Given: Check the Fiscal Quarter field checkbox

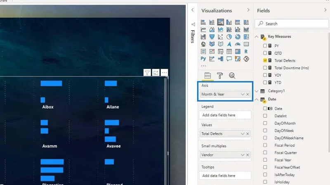Looking at the screenshot, I should pyautogui.click(x=265, y=153).
